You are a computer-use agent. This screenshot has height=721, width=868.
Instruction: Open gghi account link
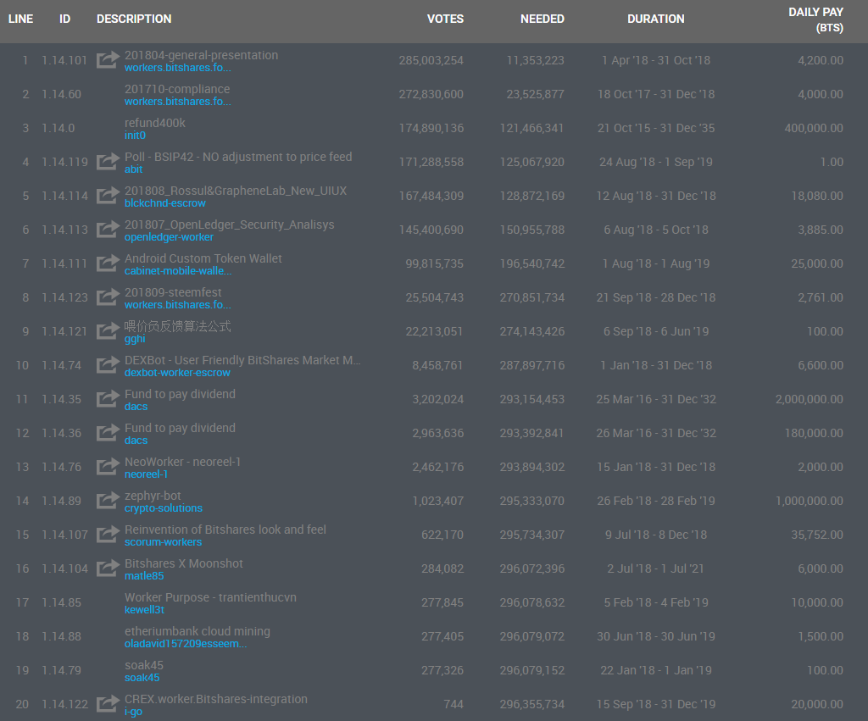tap(135, 339)
